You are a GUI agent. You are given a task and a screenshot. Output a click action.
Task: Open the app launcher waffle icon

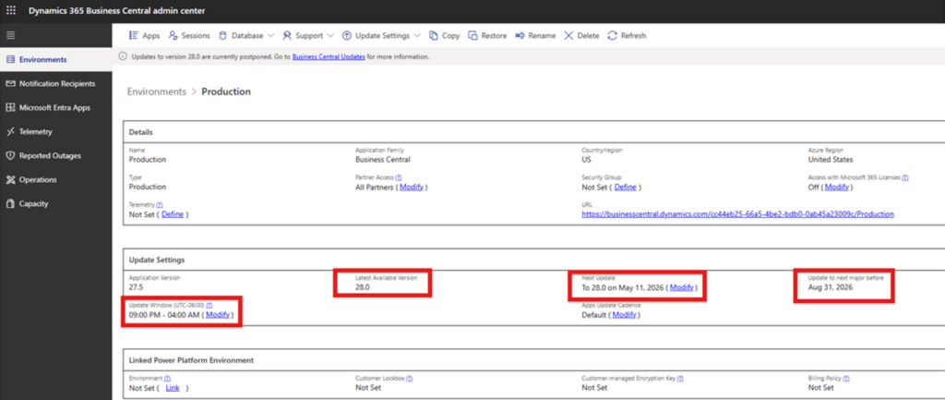11,11
